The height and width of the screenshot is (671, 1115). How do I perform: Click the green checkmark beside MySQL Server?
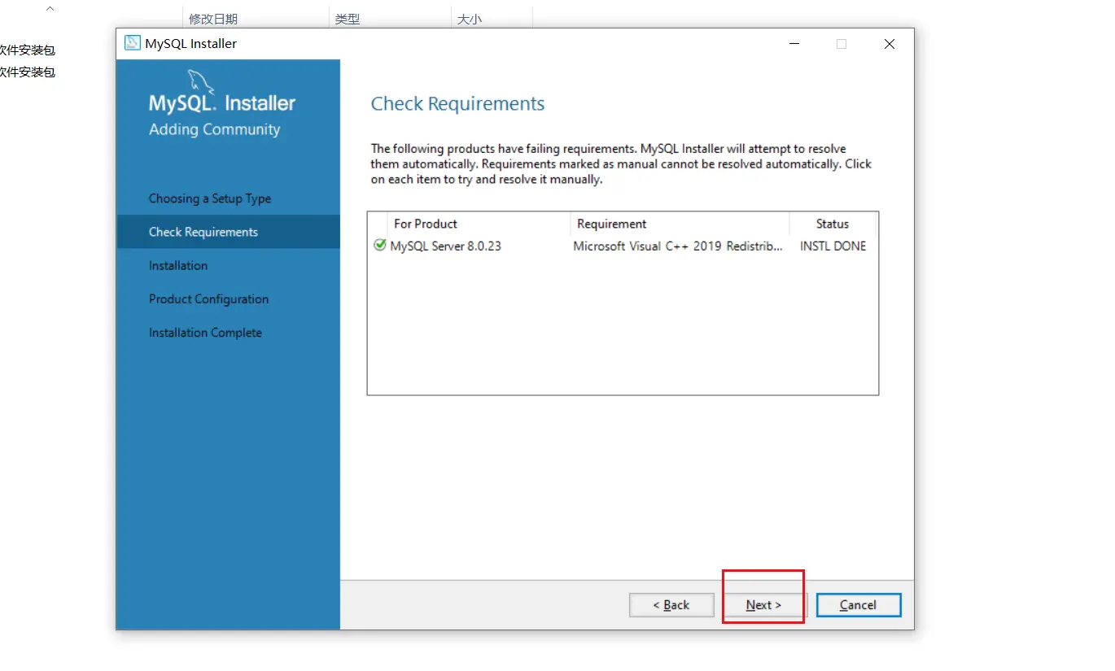[x=379, y=246]
